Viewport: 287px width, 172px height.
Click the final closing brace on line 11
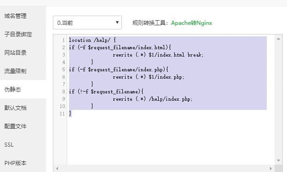70,114
